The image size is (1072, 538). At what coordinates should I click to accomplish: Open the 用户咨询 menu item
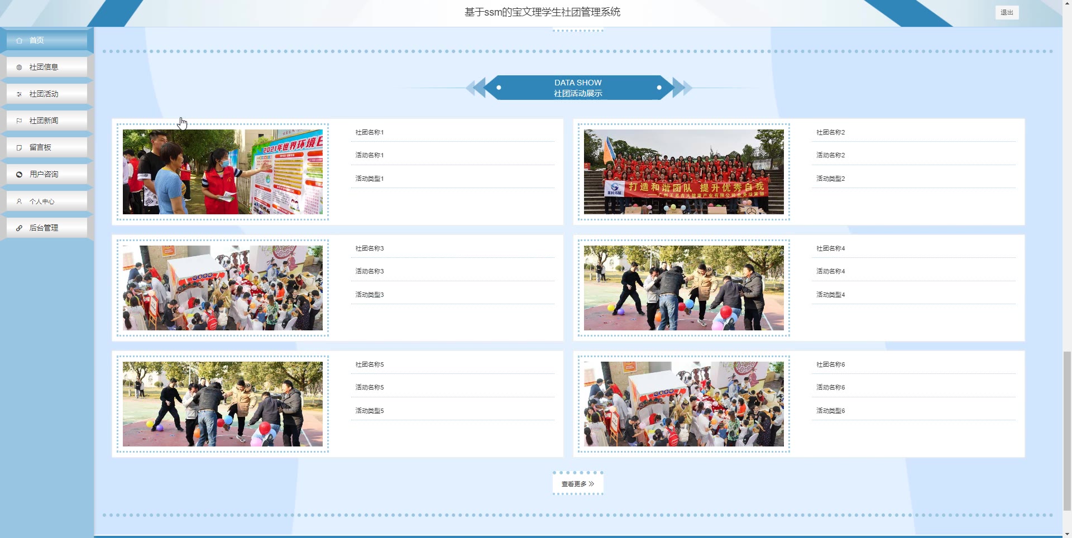coord(47,174)
